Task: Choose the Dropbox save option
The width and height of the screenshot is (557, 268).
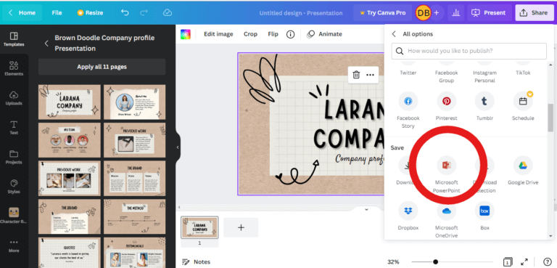Action: (x=408, y=211)
